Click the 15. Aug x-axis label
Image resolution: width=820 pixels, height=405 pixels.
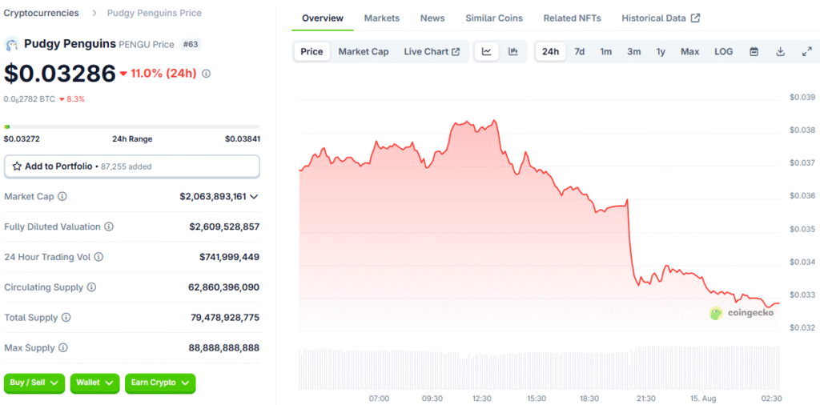[703, 399]
